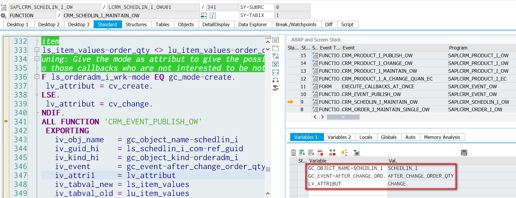Collapse the comment block at line 334
This screenshot has height=198, width=516.
click(37, 59)
